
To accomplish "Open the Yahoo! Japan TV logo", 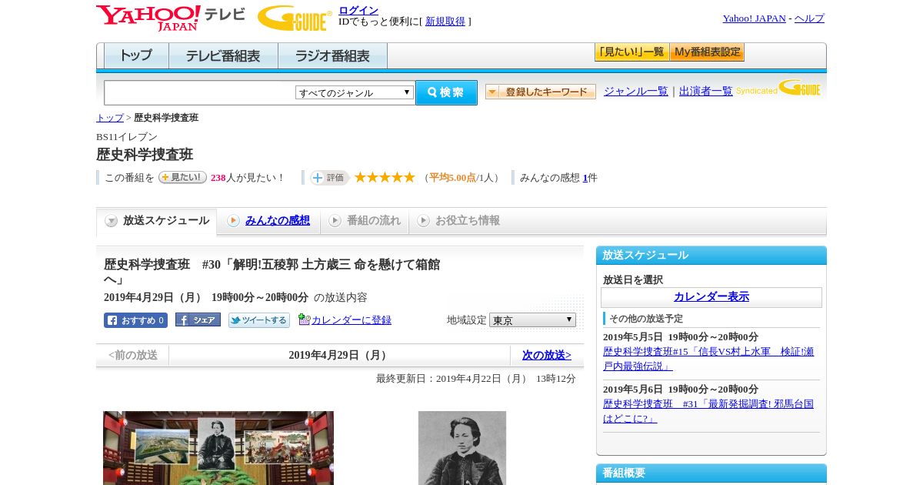I will tap(171, 18).
